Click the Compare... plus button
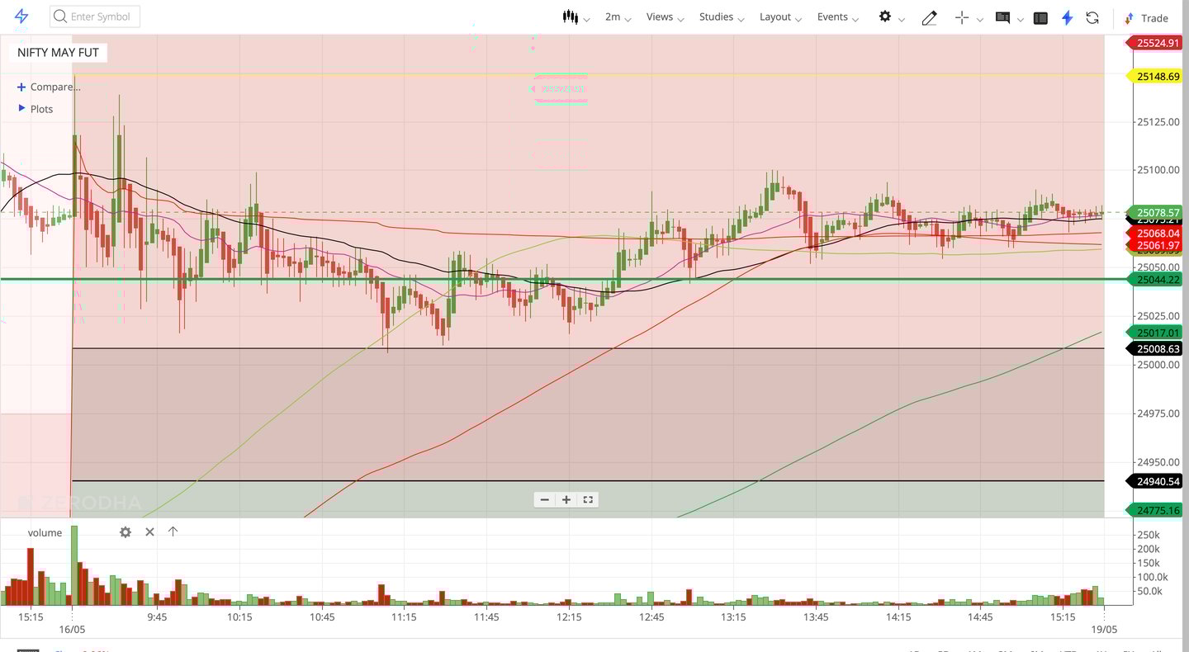Screen dimensions: 1189x652 click(49, 87)
